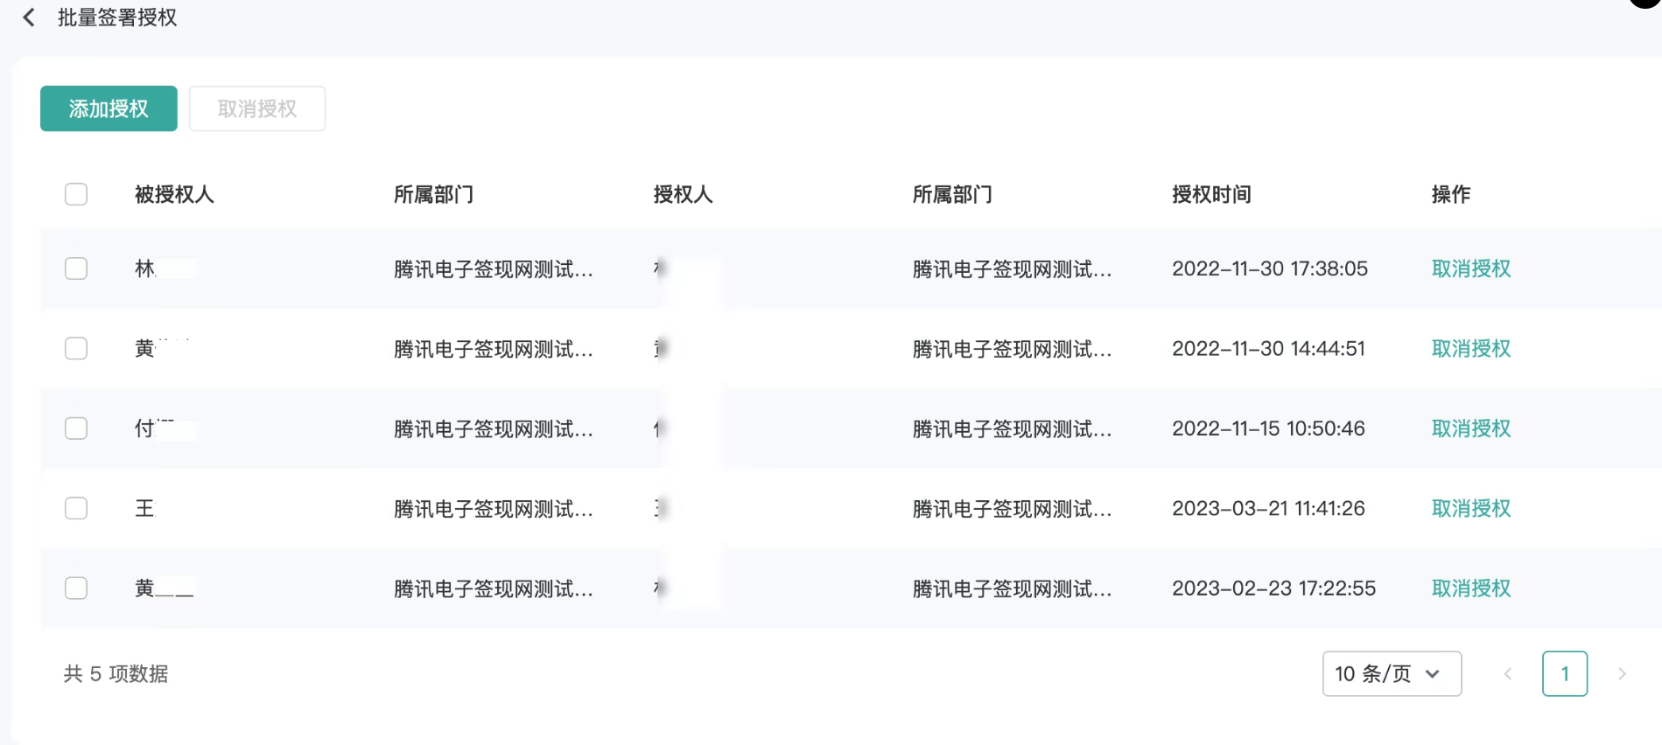The height and width of the screenshot is (745, 1662).
Task: Toggle the select-all checkbox in the header
Action: point(75,194)
